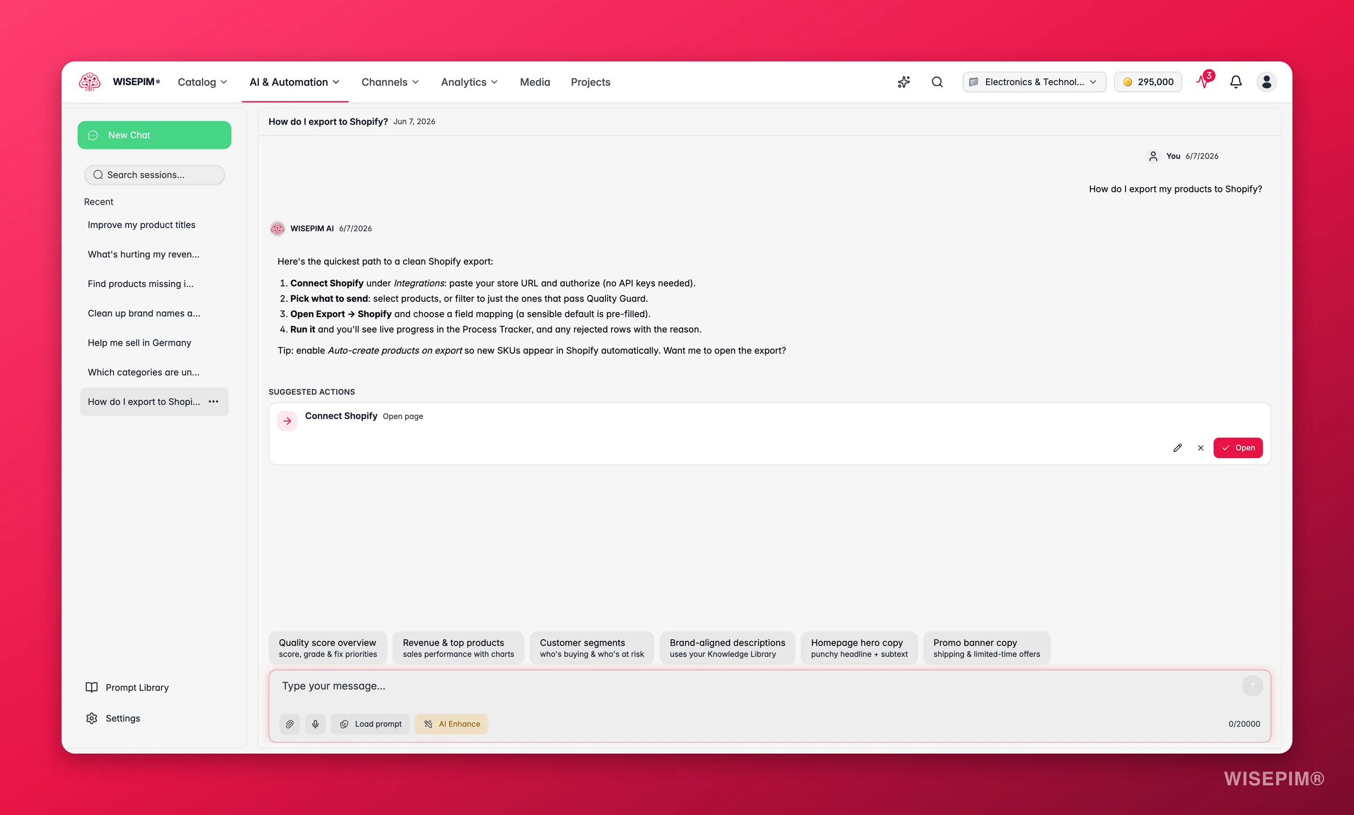Viewport: 1354px width, 815px height.
Task: Expand the Channels menu
Action: coord(390,82)
